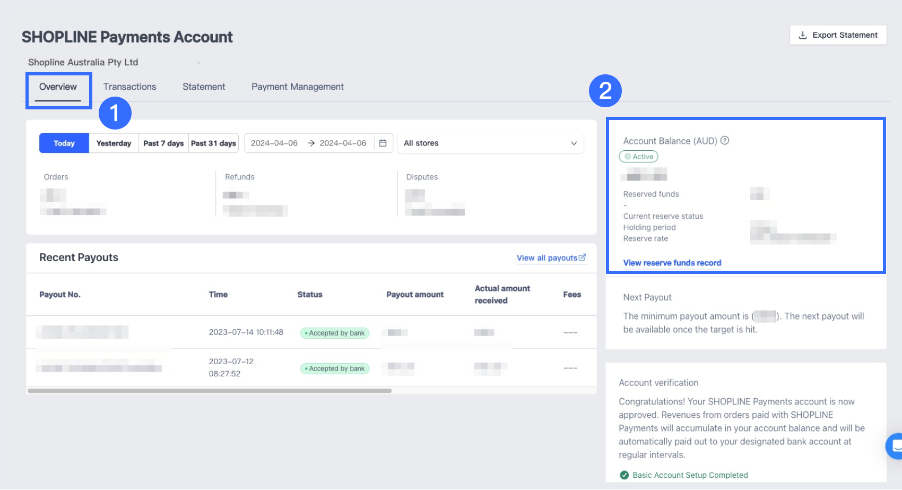902x490 pixels.
Task: Click the Basic Account Setup Completed text
Action: (690, 475)
